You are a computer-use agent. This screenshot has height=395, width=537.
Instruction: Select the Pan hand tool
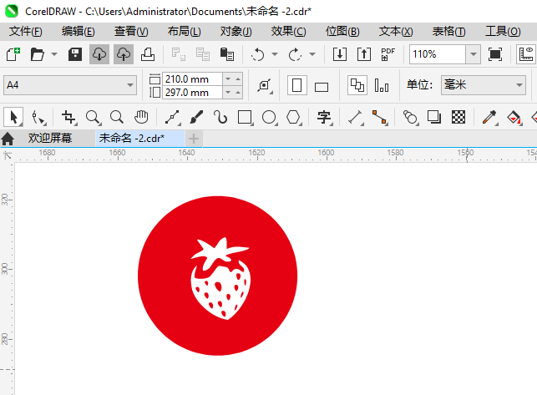click(141, 117)
